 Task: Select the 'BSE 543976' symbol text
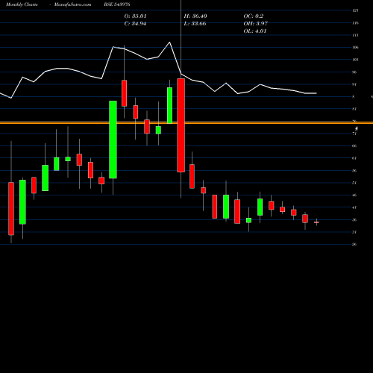pos(117,4)
